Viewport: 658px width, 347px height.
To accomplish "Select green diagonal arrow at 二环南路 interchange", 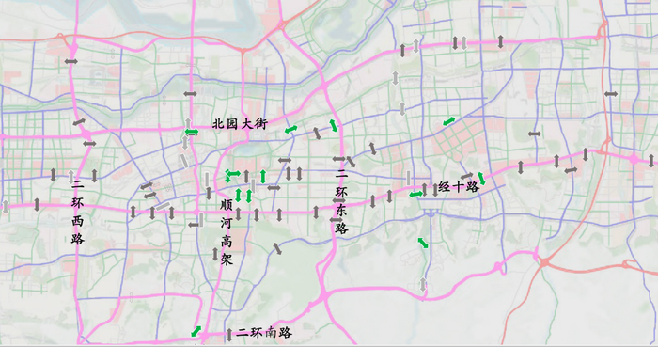I will 196,331.
